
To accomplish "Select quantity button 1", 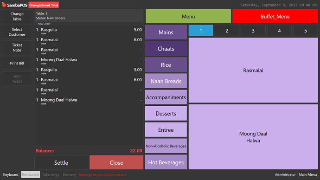I will pyautogui.click(x=201, y=31).
